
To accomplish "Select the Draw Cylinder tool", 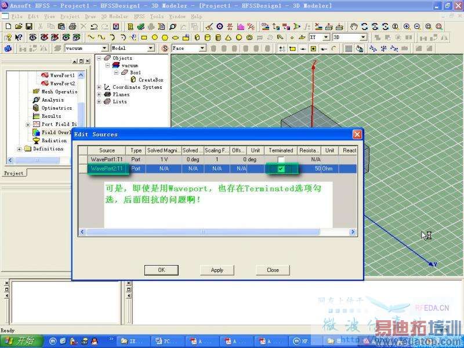I will pos(208,38).
